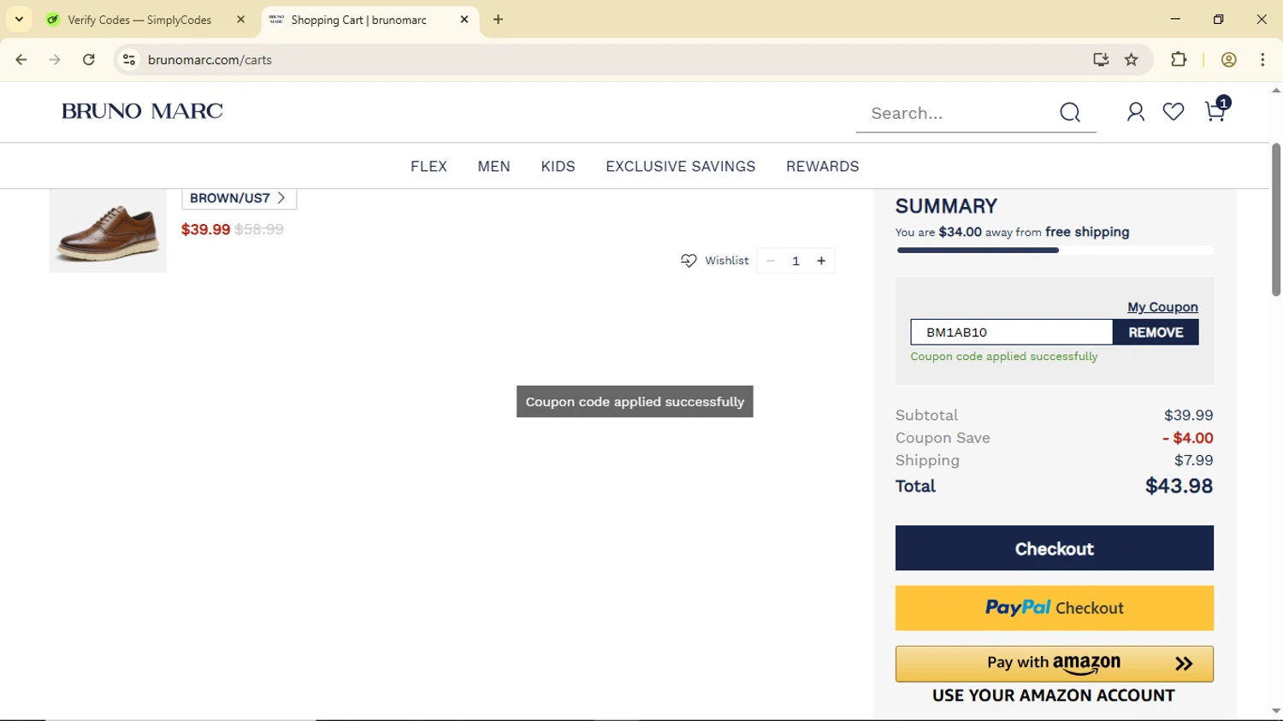
Task: Open the FLEX menu
Action: click(x=429, y=167)
